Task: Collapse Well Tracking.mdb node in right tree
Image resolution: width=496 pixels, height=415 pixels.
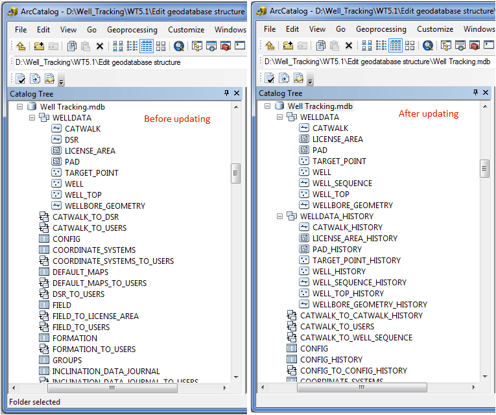Action: pos(267,106)
